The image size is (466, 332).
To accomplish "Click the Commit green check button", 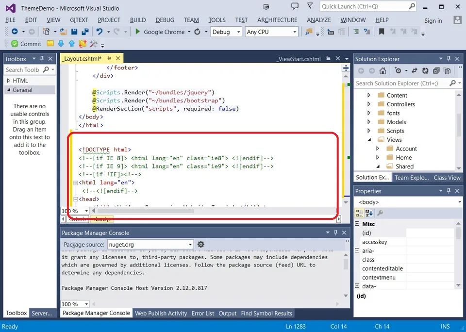I will [26, 44].
